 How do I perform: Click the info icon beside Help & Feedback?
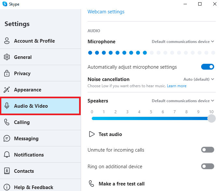click(x=7, y=187)
